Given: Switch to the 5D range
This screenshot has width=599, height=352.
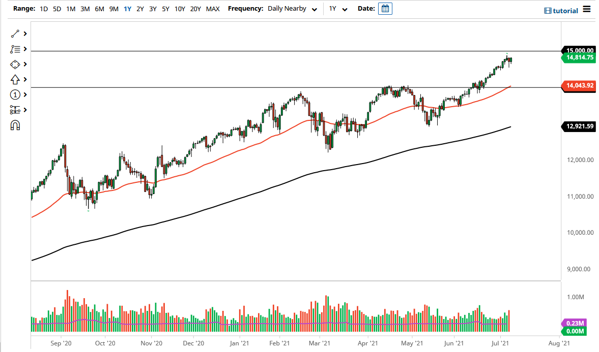Looking at the screenshot, I should 56,9.
